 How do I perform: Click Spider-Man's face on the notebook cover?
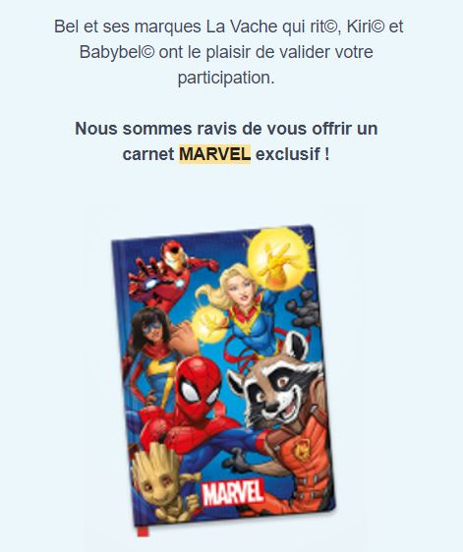[x=199, y=385]
